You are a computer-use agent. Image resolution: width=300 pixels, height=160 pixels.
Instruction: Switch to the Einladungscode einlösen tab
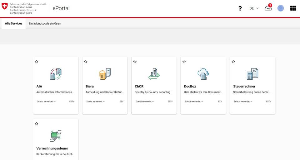tap(45, 23)
